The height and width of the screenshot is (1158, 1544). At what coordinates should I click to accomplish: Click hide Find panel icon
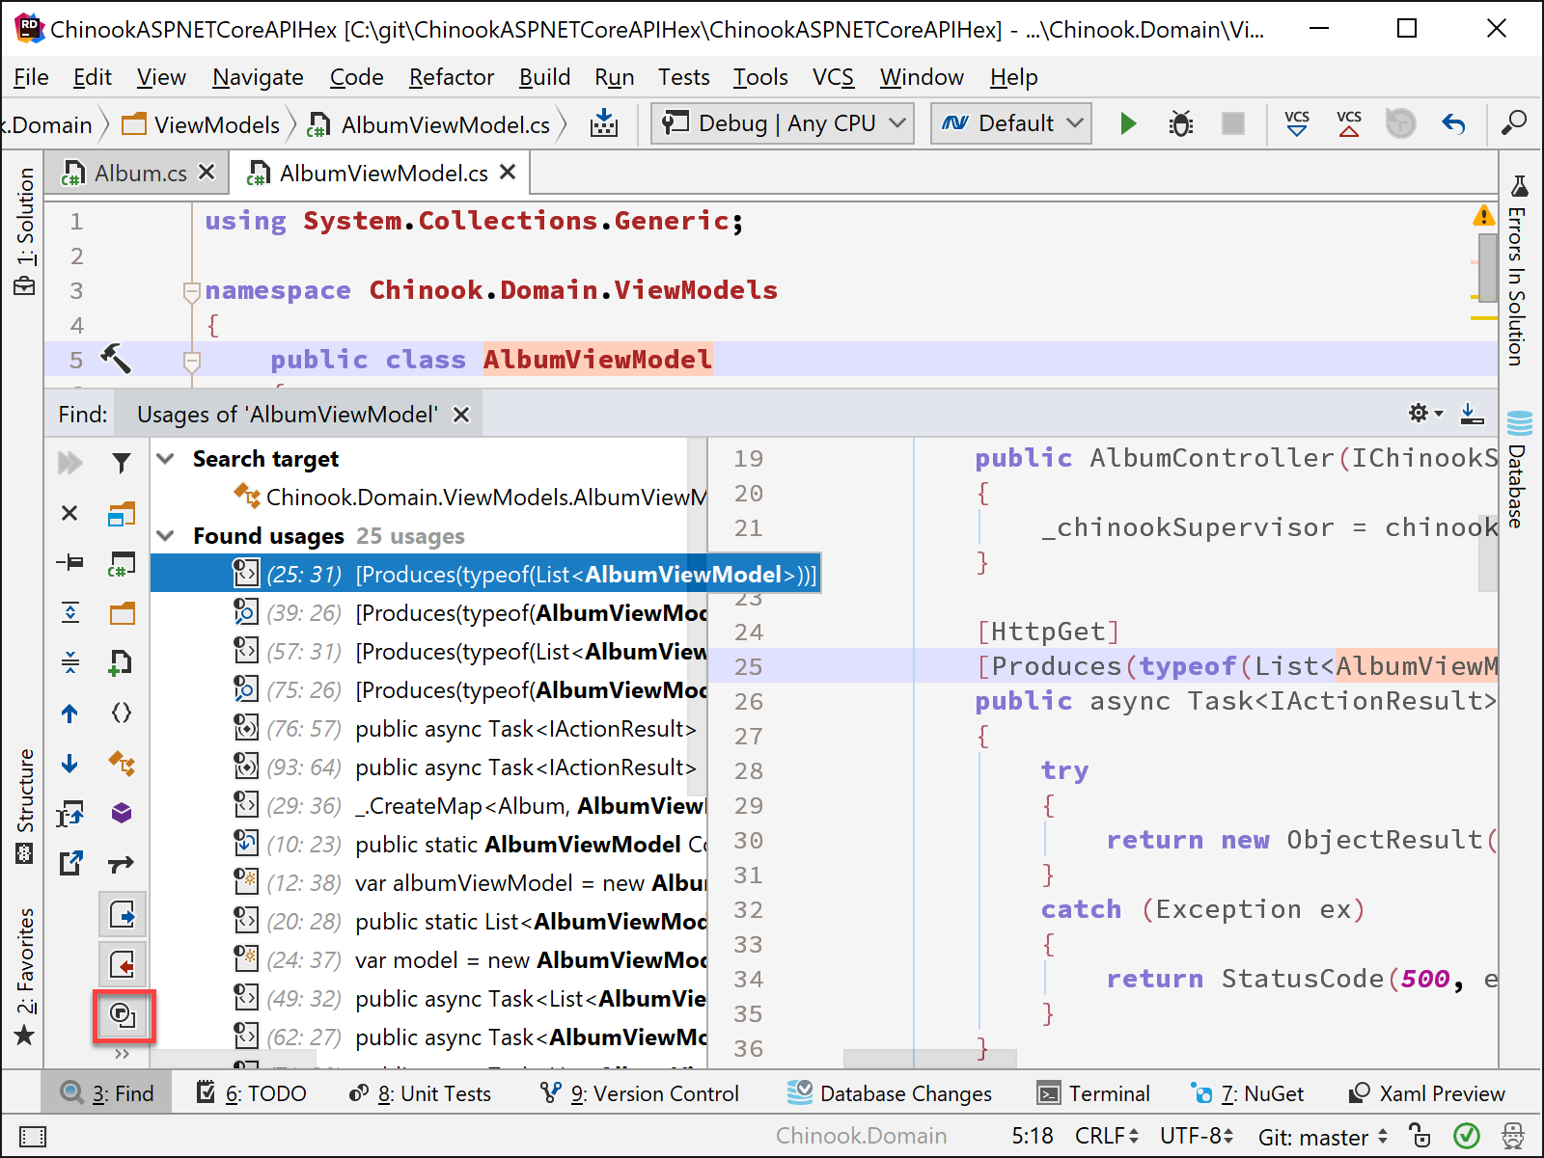coord(1472,414)
